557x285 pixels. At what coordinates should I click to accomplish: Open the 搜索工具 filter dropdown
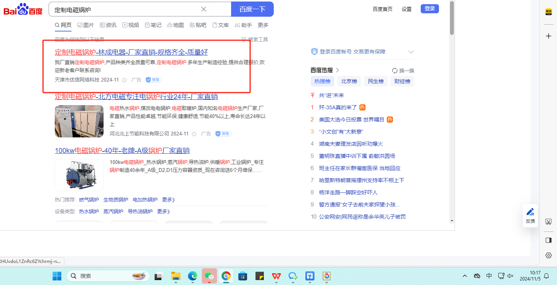click(255, 39)
